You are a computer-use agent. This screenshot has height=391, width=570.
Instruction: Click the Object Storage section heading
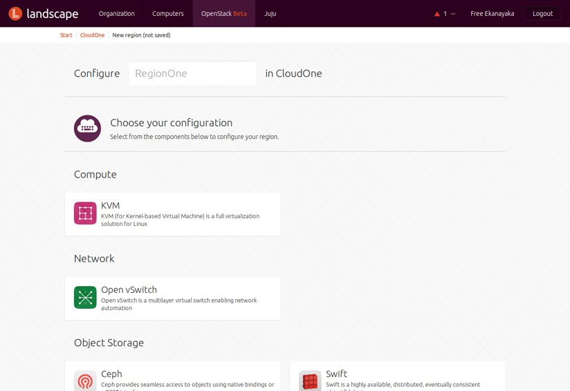coord(109,343)
